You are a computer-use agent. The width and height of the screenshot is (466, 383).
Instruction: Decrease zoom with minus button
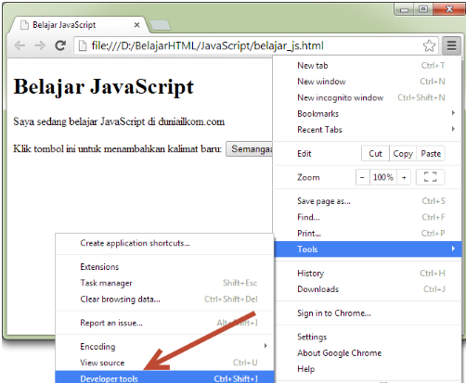[362, 177]
